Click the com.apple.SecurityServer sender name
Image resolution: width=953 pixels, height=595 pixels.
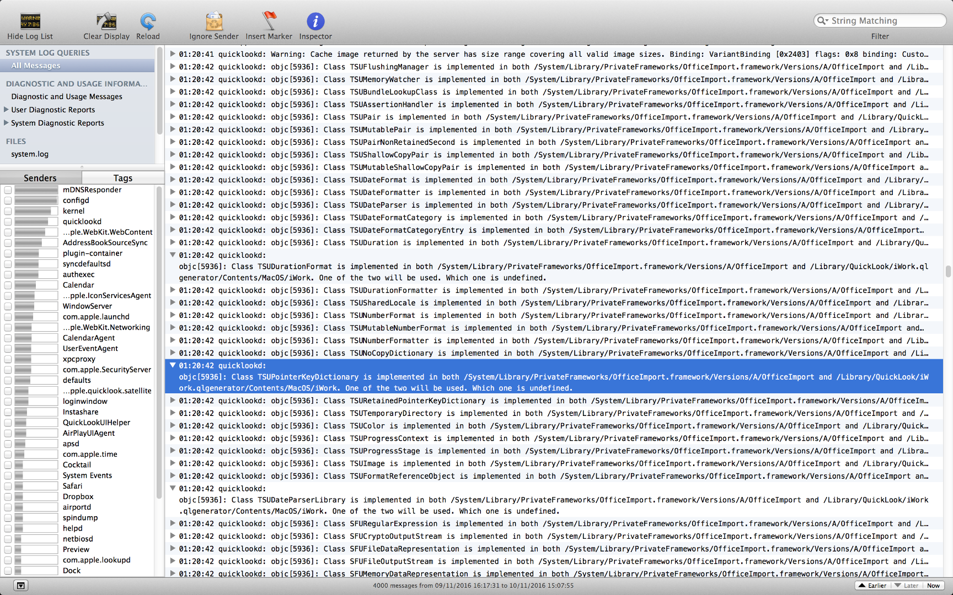[107, 370]
